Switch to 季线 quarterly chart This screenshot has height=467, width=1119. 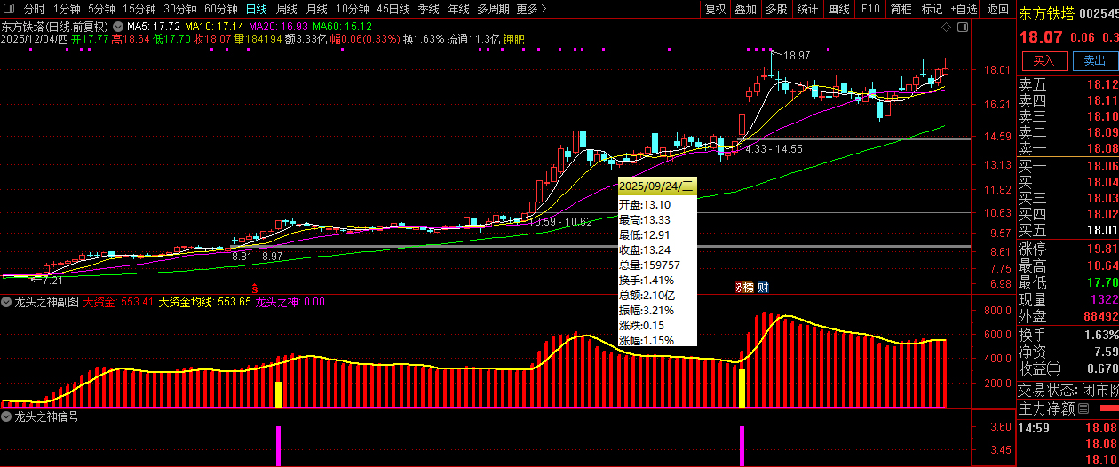click(429, 9)
